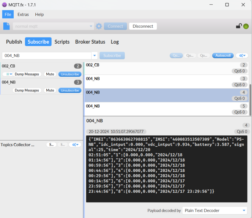Click the 20-12-2024 10:51:07 timestamp label
This screenshot has width=252, height=218.
[116, 132]
